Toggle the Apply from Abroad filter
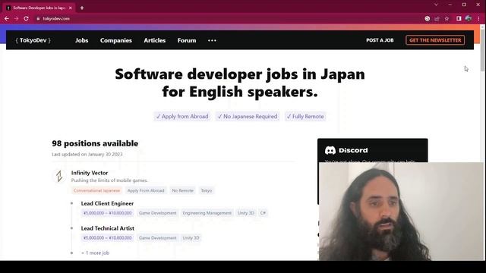The image size is (486, 273). tap(182, 116)
